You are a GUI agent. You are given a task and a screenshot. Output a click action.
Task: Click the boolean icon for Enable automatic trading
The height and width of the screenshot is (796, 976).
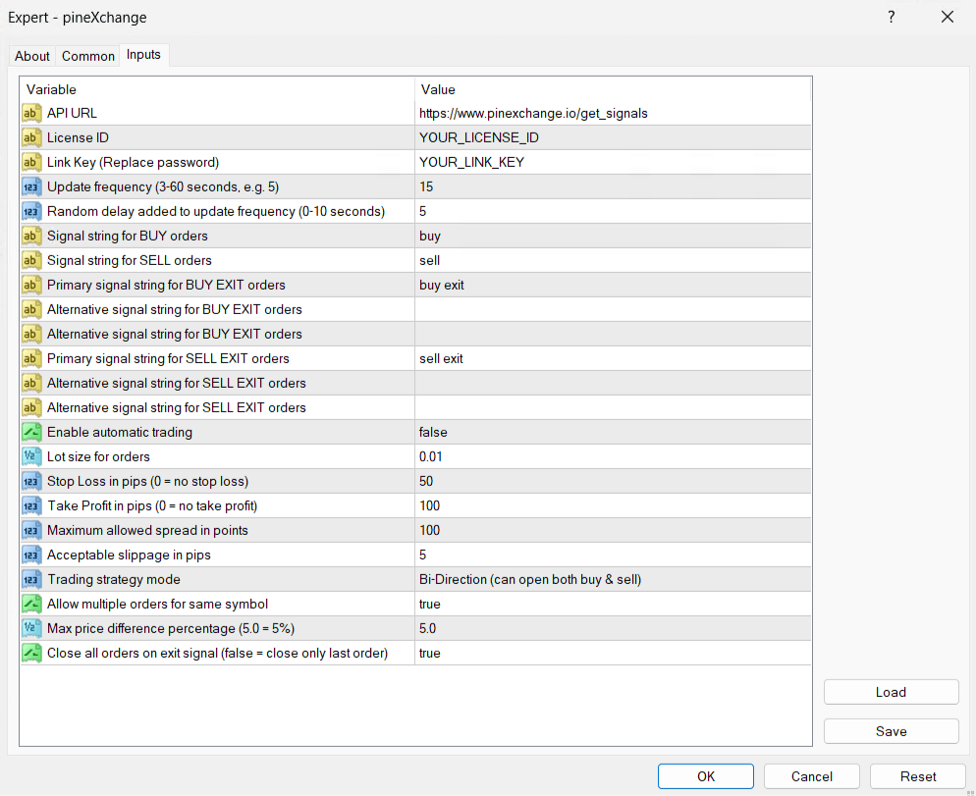tap(31, 432)
